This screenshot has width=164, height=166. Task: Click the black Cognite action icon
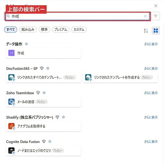click(11, 150)
